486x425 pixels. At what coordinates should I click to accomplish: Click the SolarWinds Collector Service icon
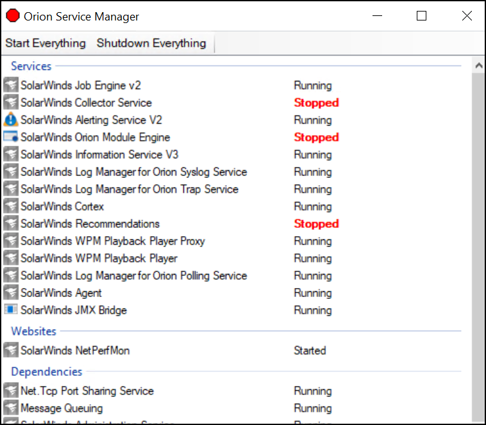10,102
